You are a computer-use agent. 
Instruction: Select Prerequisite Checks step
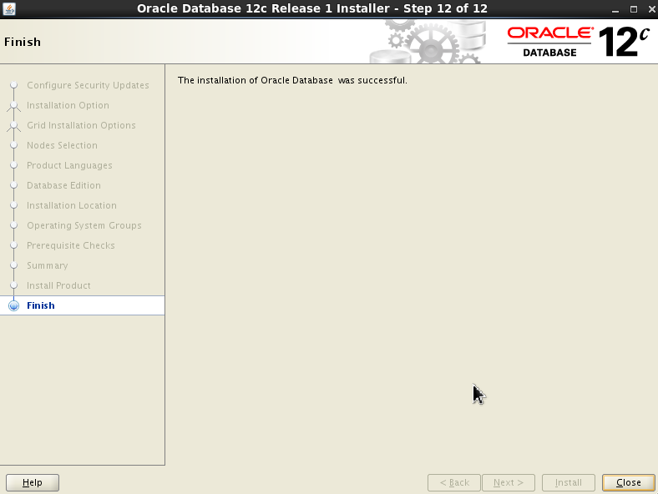point(71,245)
